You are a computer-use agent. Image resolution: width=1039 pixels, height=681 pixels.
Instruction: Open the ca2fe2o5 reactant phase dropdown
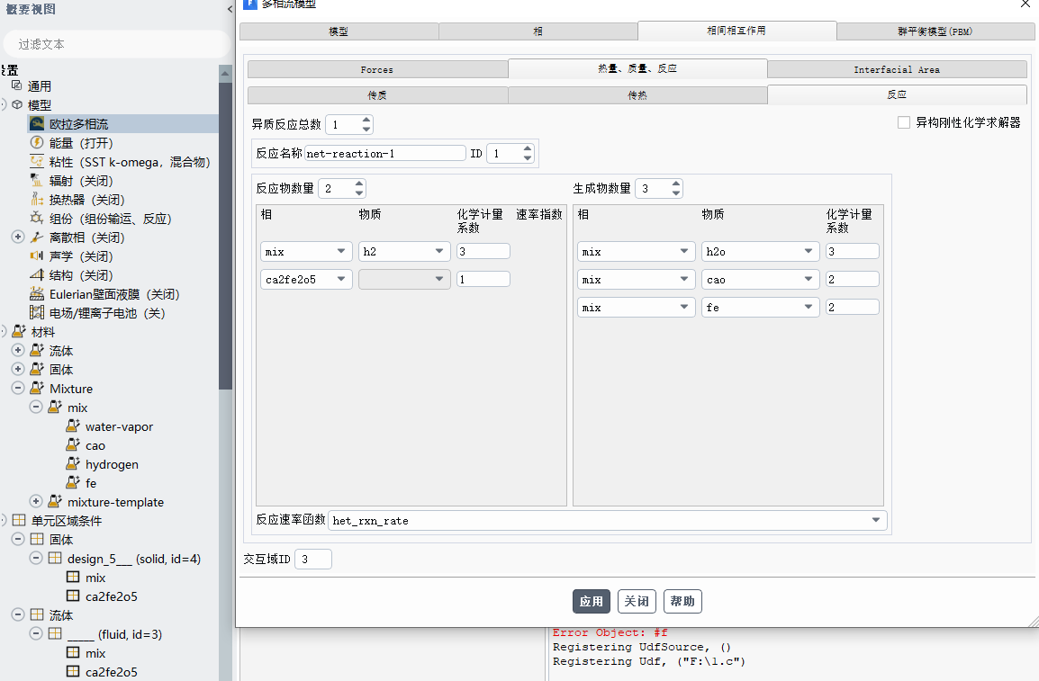tap(341, 280)
